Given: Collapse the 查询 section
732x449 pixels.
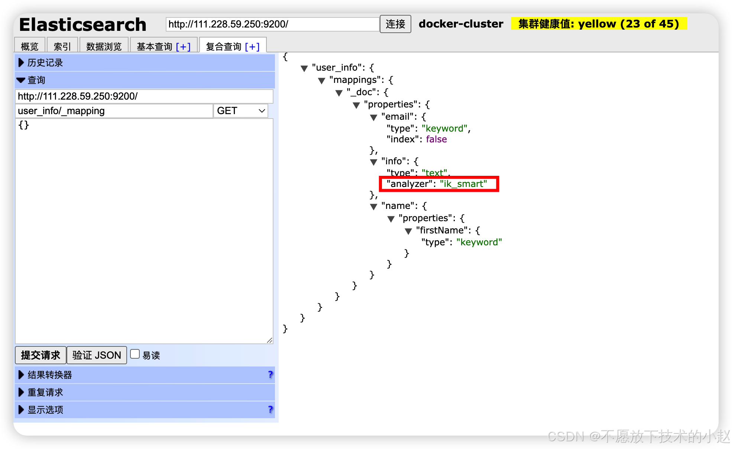Looking at the screenshot, I should [36, 80].
